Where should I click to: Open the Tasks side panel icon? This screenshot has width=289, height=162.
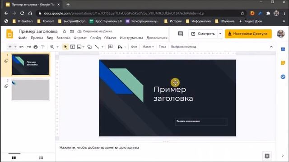(283, 77)
